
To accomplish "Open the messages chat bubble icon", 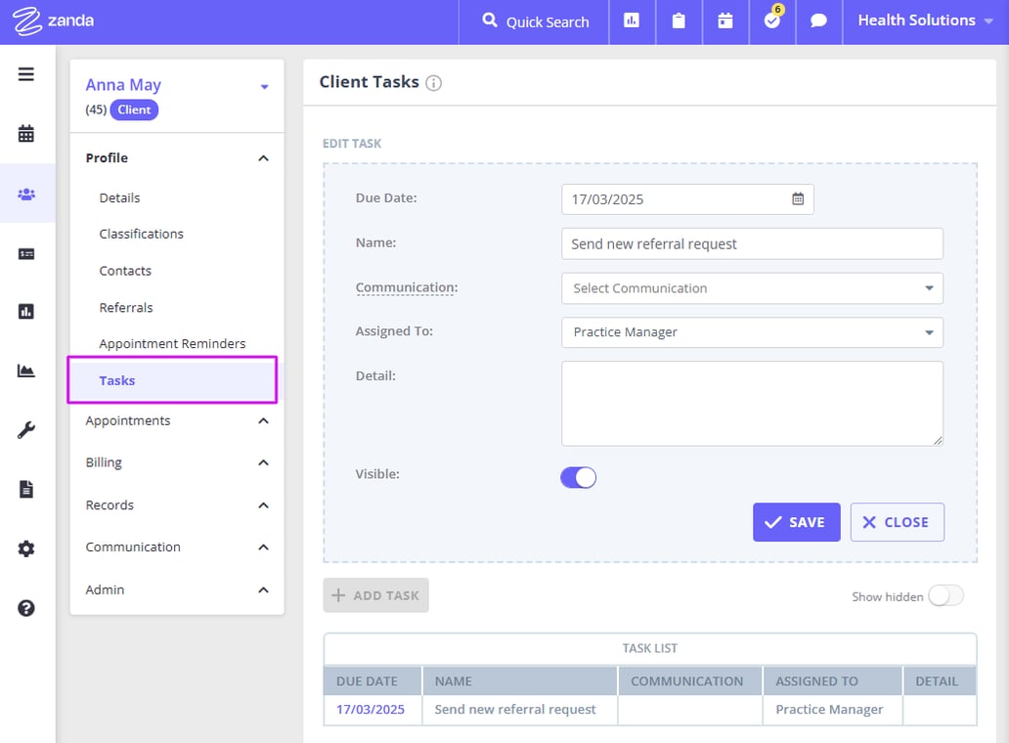I will point(818,22).
